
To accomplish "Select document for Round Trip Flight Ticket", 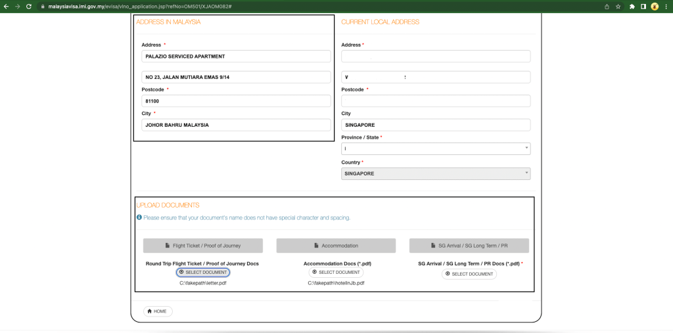I will pos(203,273).
